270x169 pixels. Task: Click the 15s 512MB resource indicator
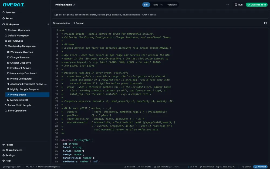pyautogui.click(x=144, y=167)
